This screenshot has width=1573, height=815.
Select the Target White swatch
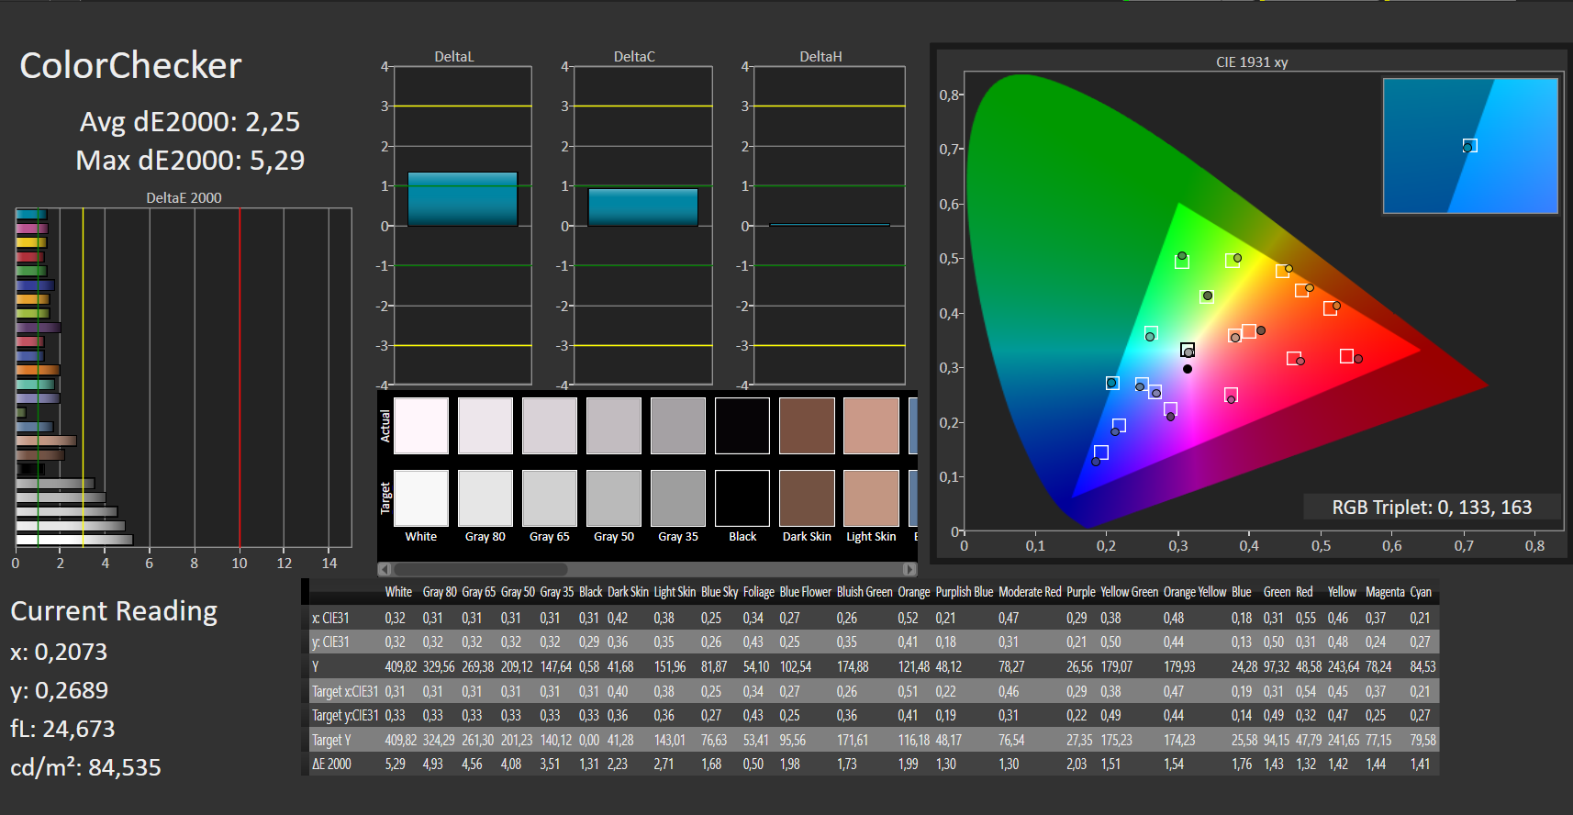421,498
